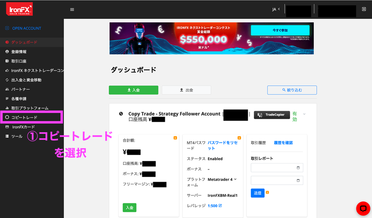Click the logout icon in header
This screenshot has width=372, height=218.
pyautogui.click(x=364, y=9)
